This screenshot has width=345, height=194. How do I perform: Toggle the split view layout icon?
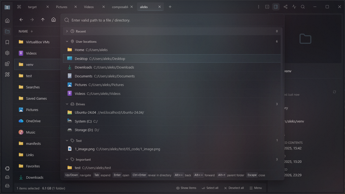tap(267, 7)
